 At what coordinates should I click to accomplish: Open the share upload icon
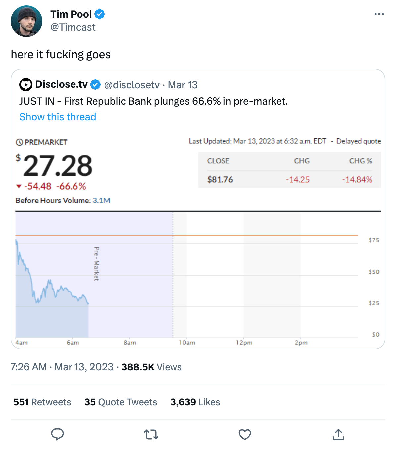coord(338,434)
